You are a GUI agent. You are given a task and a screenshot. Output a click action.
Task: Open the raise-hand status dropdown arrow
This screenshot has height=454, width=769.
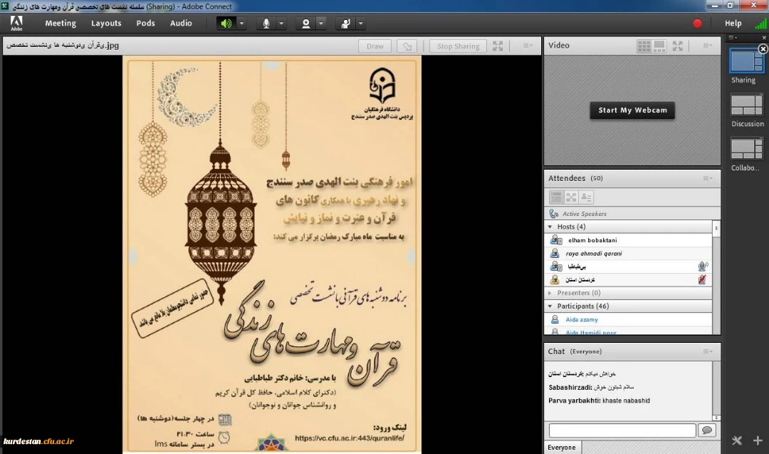[361, 24]
